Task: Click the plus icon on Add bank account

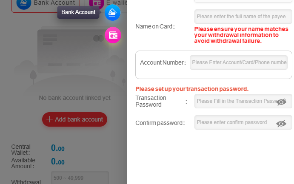Action: coord(49,119)
